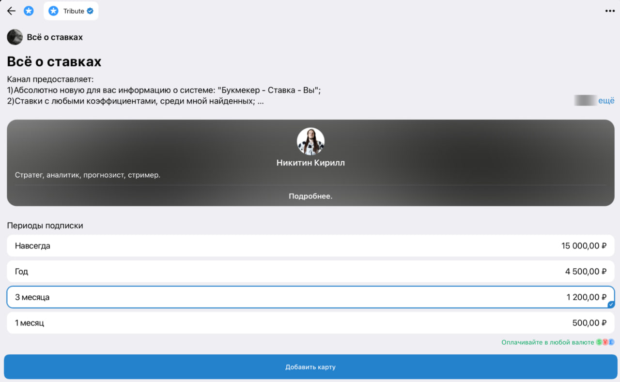Viewport: 620px width, 382px height.
Task: Click the large heading Всё о ставках
Action: pos(54,61)
